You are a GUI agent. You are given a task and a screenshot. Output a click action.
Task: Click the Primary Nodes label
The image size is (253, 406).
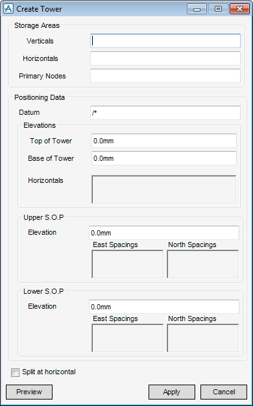42,76
